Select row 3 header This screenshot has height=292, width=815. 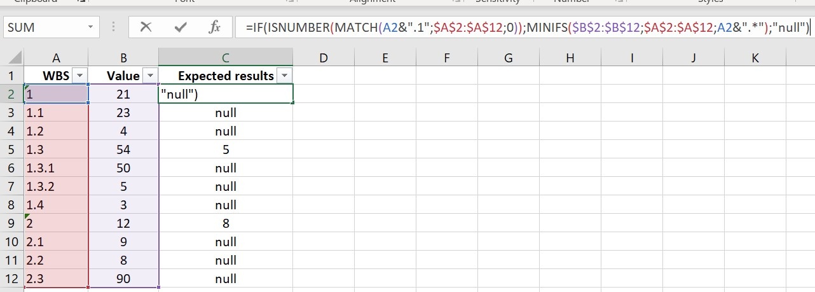11,113
